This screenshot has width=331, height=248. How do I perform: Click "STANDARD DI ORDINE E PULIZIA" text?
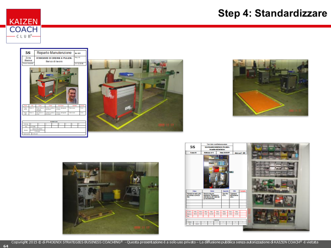[x=54, y=58]
